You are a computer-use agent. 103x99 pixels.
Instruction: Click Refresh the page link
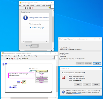coord(38,28)
